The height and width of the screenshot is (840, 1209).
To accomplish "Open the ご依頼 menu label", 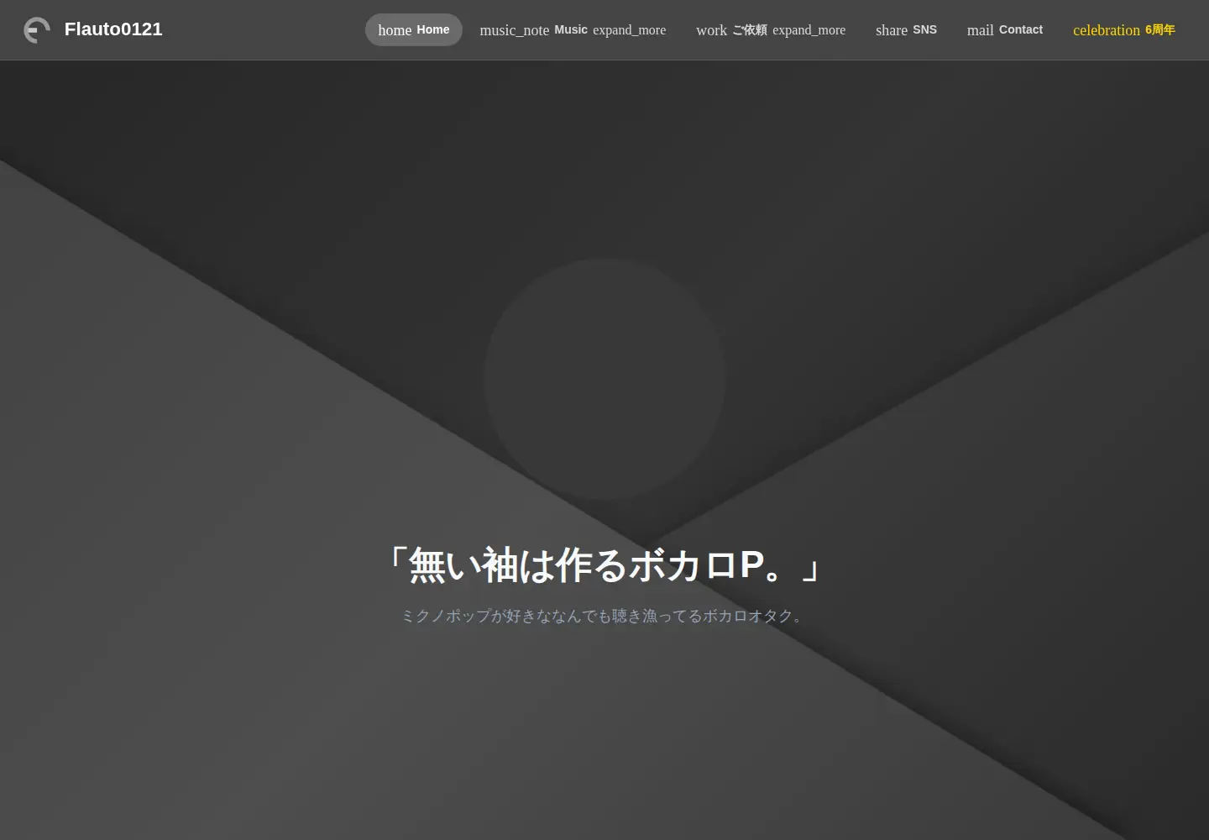I will click(x=750, y=29).
